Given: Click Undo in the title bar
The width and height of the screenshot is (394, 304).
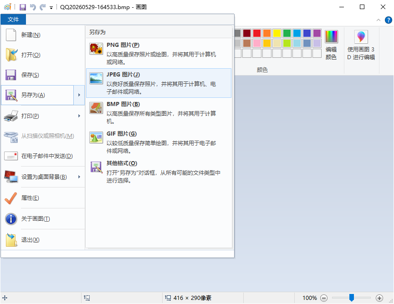Looking at the screenshot, I should 33,7.
